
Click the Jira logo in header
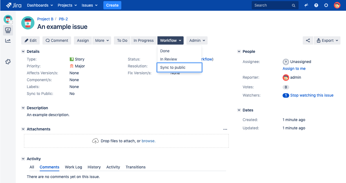14,5
